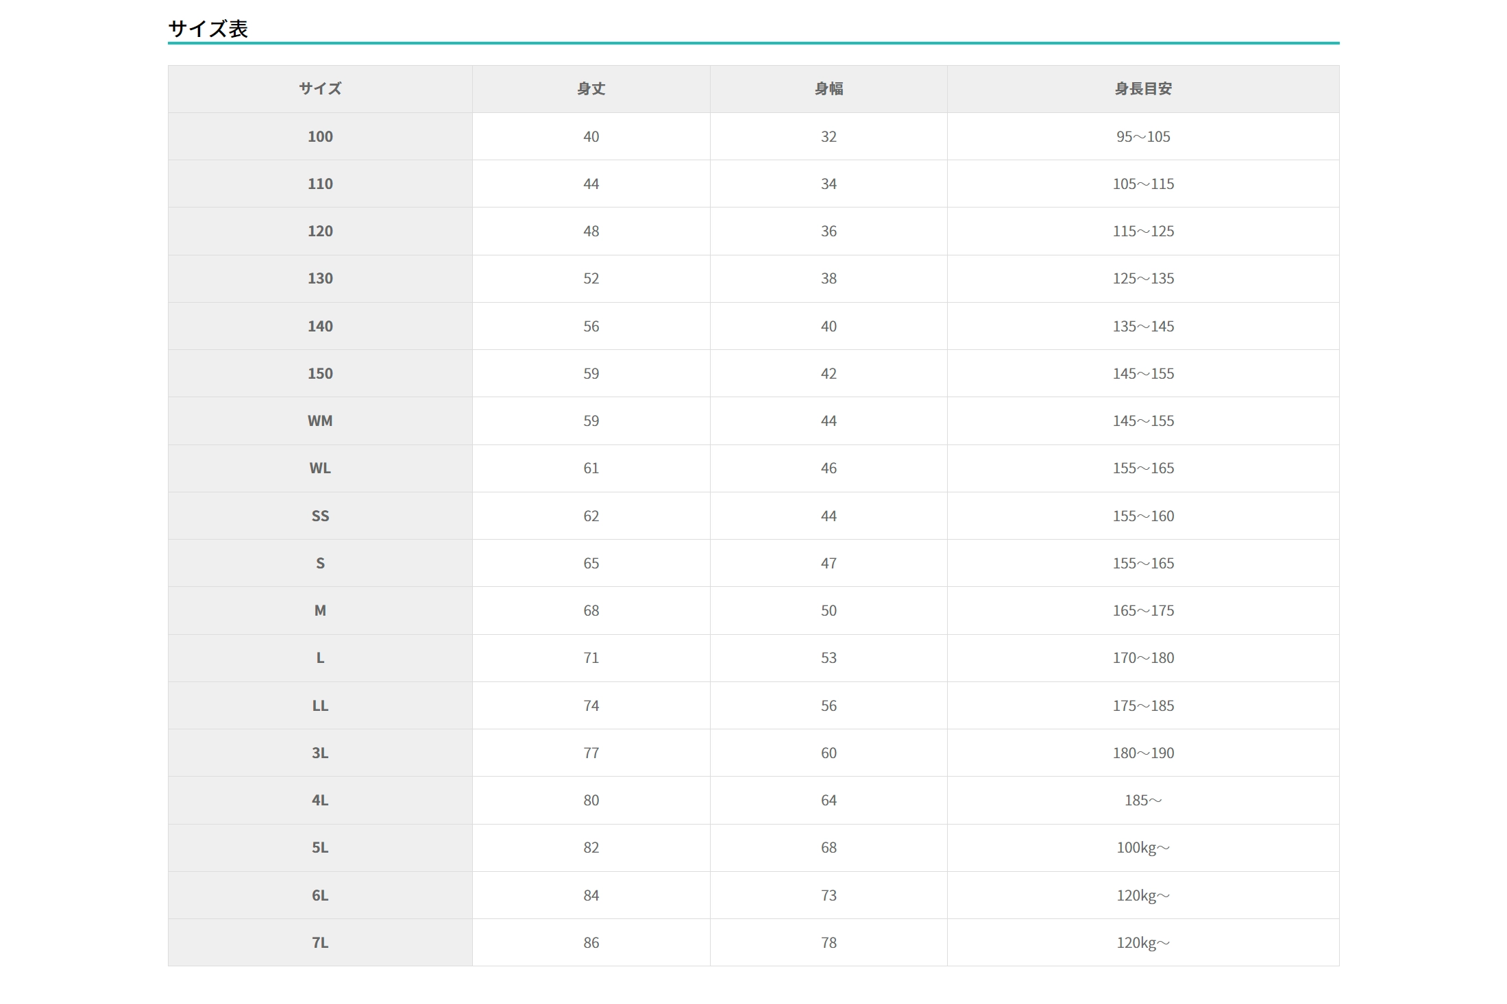Click 身幅 value 44 in SS row

pyautogui.click(x=829, y=516)
